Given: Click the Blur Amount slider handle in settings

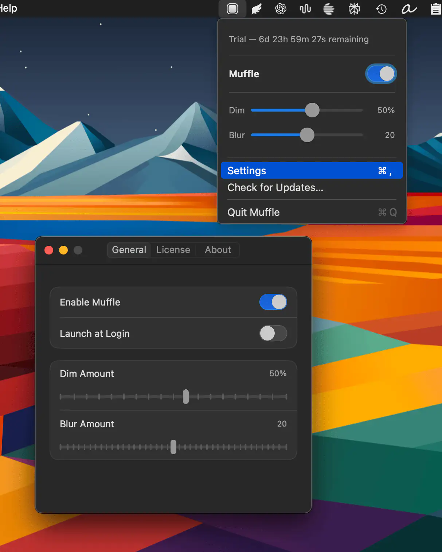Looking at the screenshot, I should 173,447.
